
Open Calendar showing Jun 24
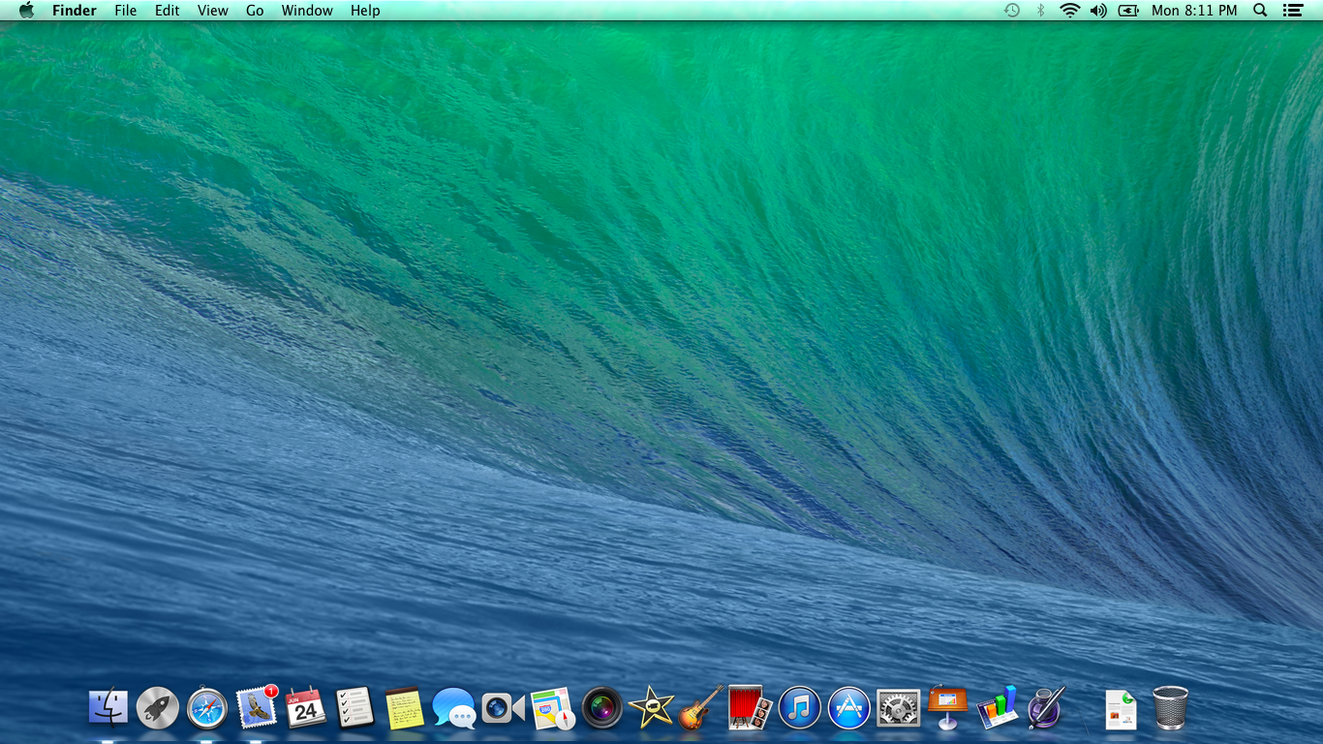click(x=306, y=708)
